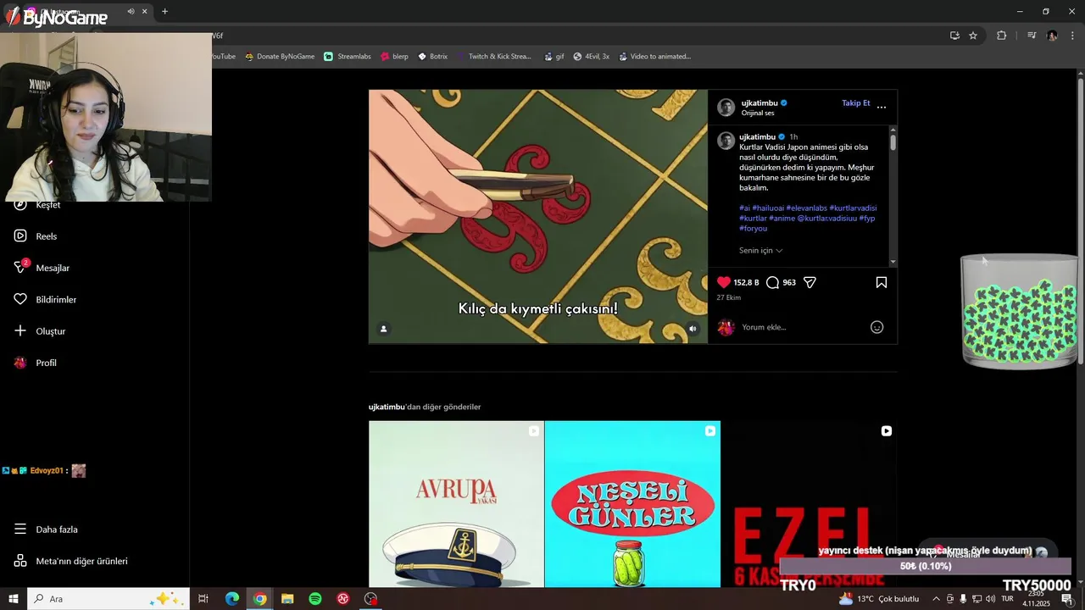Open the Avrupa Yakası post thumbnail
Screen dimensions: 1085x610
(456, 504)
